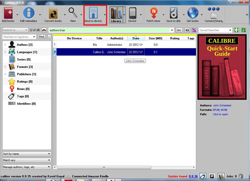Open Fetch news dropdown arrow
This screenshot has height=181, width=250.
pyautogui.click(x=163, y=15)
